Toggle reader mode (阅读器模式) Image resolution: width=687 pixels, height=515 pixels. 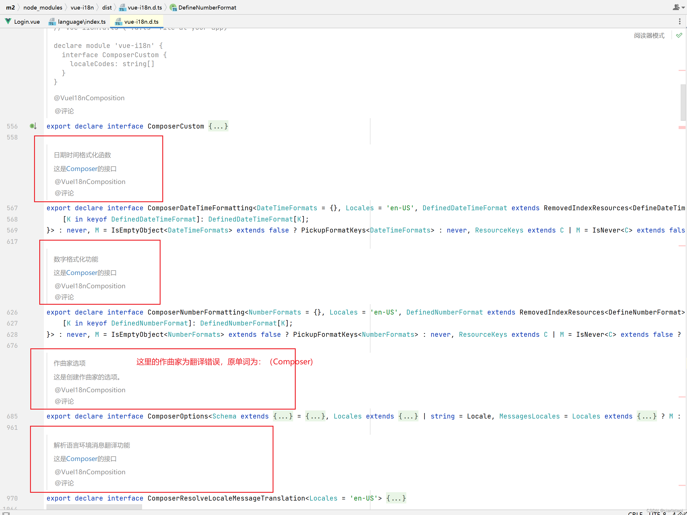[x=649, y=36]
